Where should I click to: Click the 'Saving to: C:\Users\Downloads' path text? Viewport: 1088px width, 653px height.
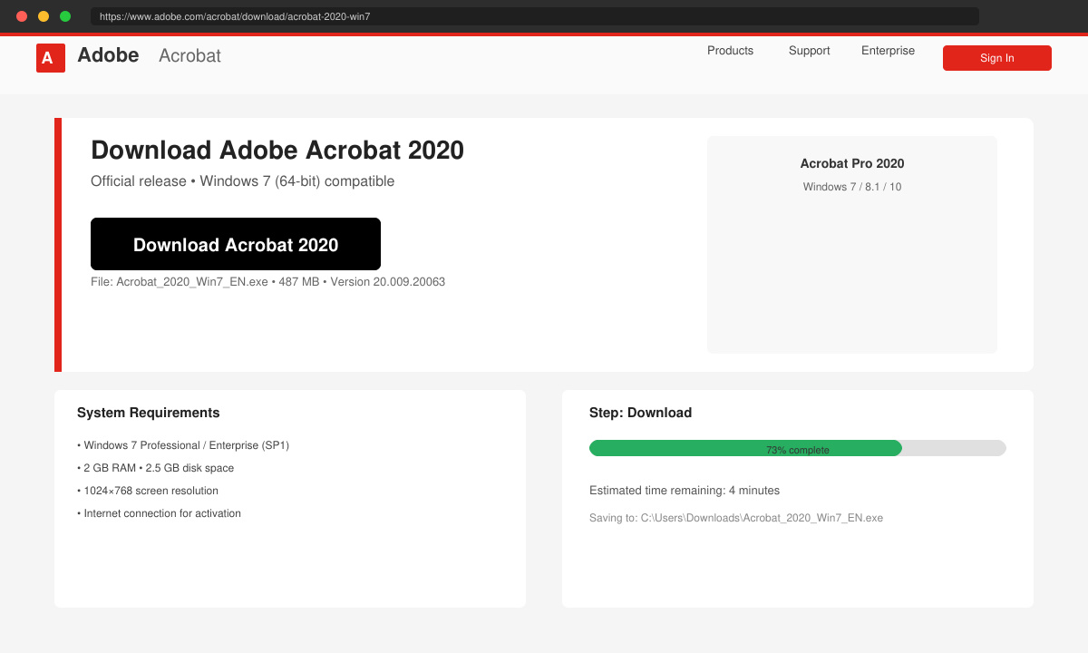pos(736,518)
